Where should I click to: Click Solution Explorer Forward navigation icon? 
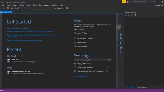pyautogui.click(x=129, y=15)
